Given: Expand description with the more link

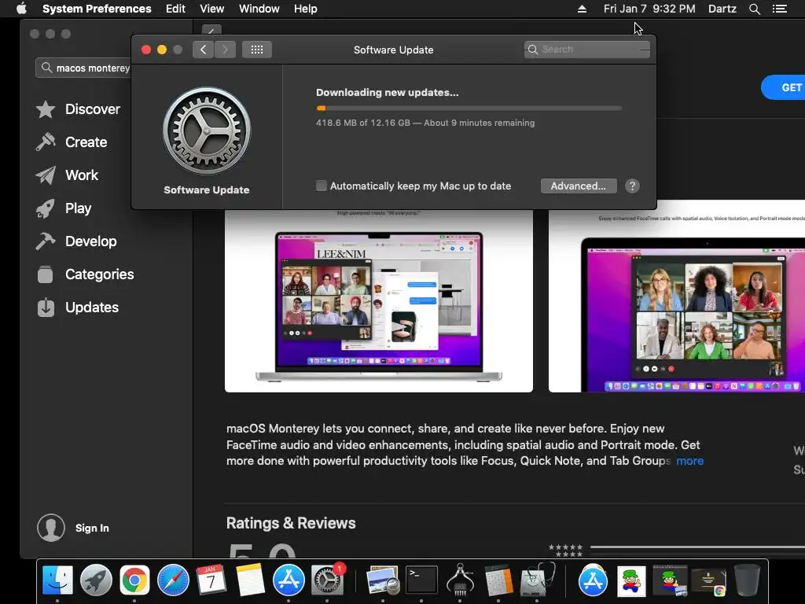Looking at the screenshot, I should pyautogui.click(x=689, y=461).
